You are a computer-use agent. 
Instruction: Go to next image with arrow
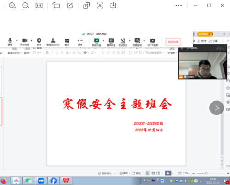click(216, 108)
